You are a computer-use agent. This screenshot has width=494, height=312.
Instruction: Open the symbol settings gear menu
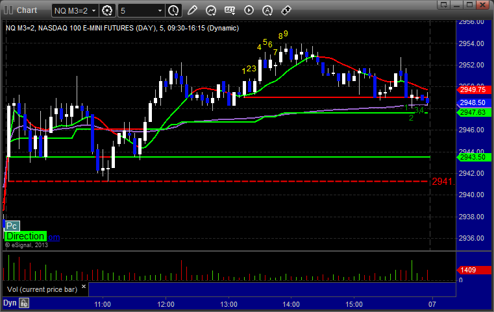coord(107,11)
